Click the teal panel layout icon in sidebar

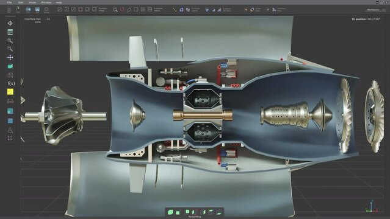tap(10, 32)
